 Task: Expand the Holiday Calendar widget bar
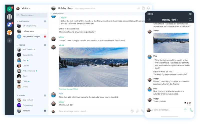(58, 14)
